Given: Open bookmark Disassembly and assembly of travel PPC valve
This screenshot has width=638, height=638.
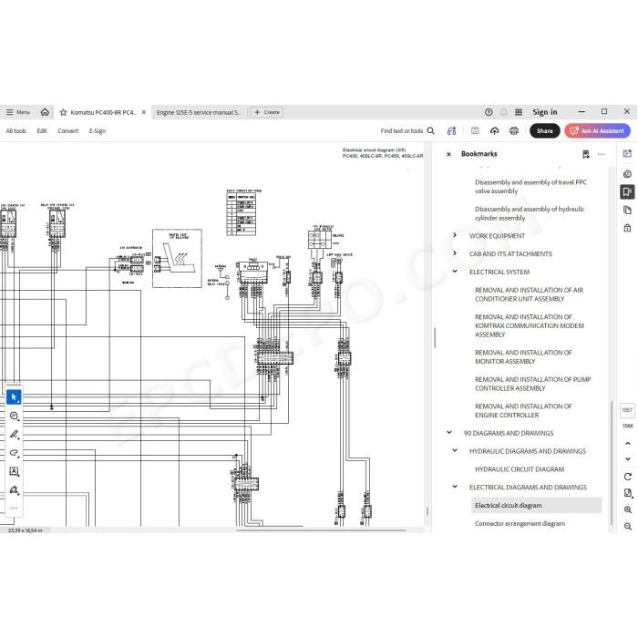Looking at the screenshot, I should pos(530,187).
